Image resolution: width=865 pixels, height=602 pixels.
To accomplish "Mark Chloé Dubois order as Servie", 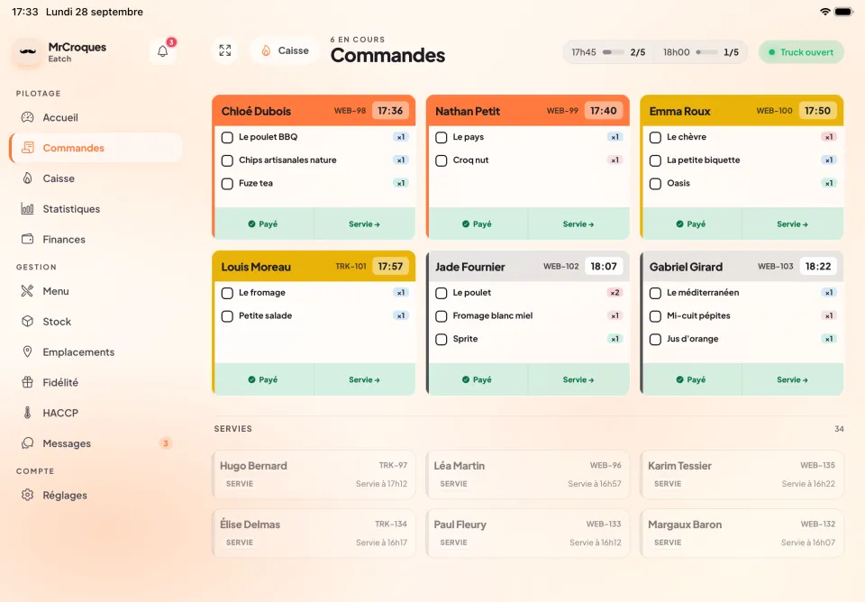I will (x=364, y=224).
